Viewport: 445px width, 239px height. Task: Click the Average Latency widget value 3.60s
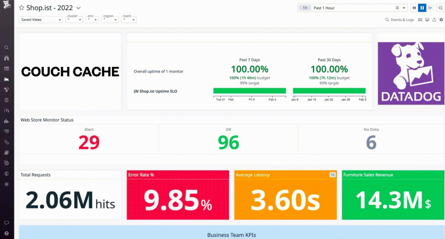click(x=286, y=200)
